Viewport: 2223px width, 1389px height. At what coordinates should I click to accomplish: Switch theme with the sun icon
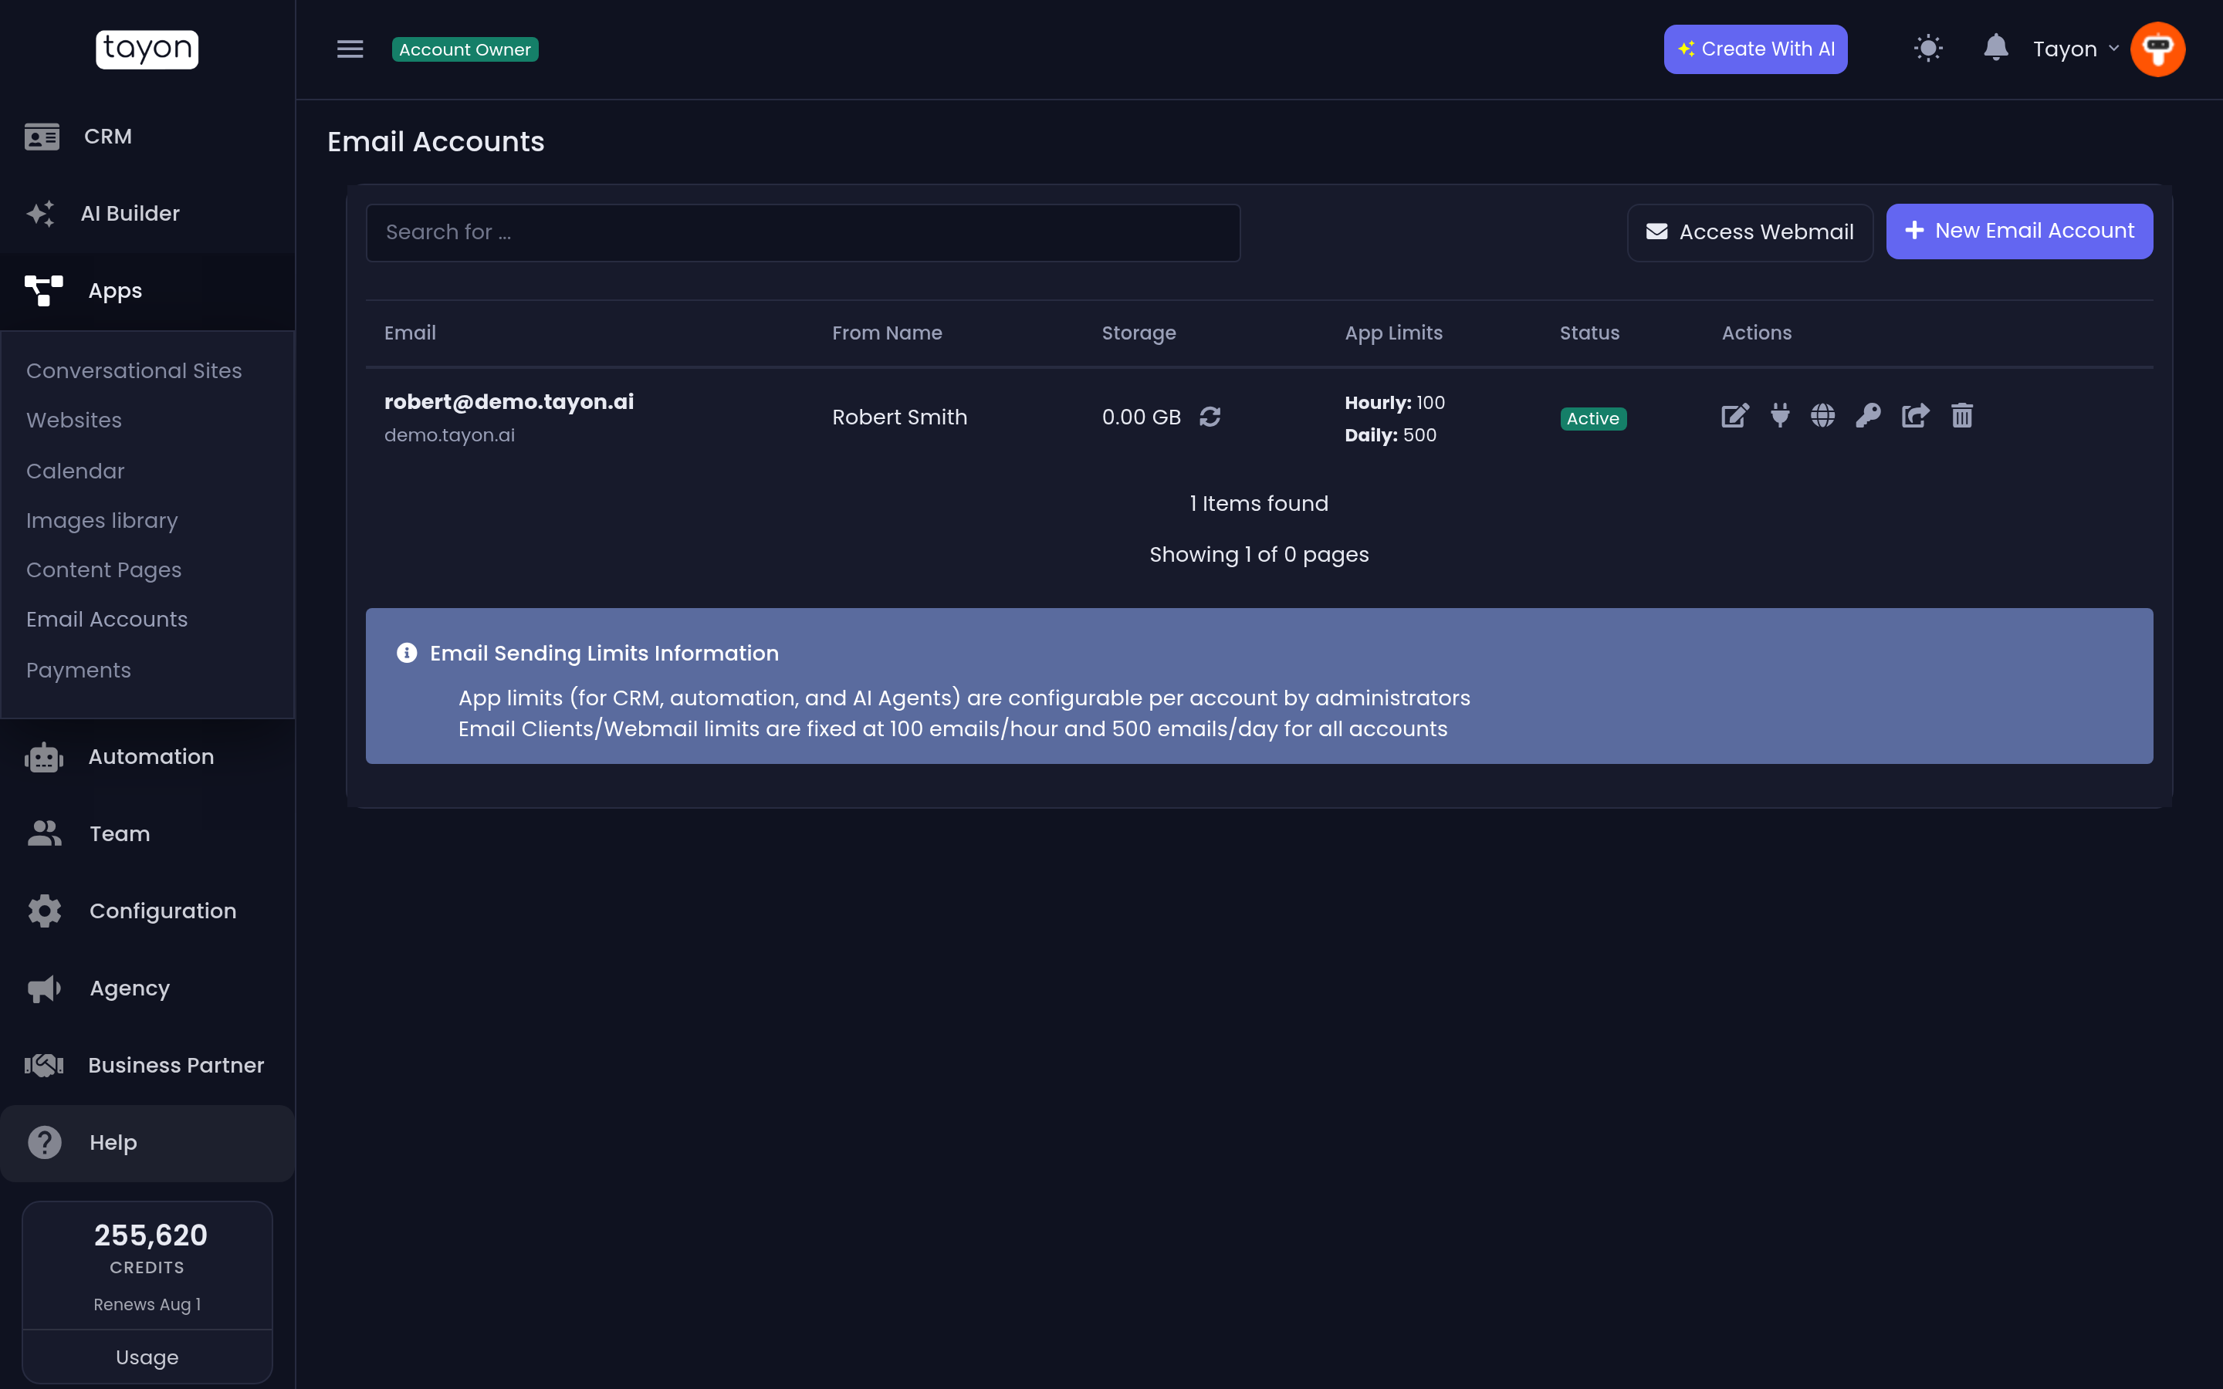click(1928, 49)
